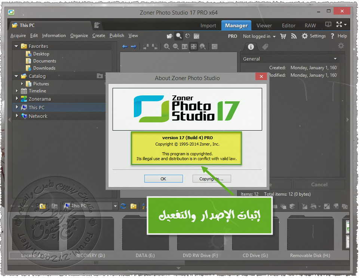
Task: Switch to the Editor tab
Action: tap(288, 26)
